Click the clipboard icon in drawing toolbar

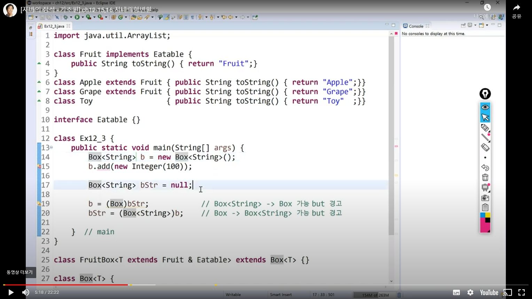[485, 208]
